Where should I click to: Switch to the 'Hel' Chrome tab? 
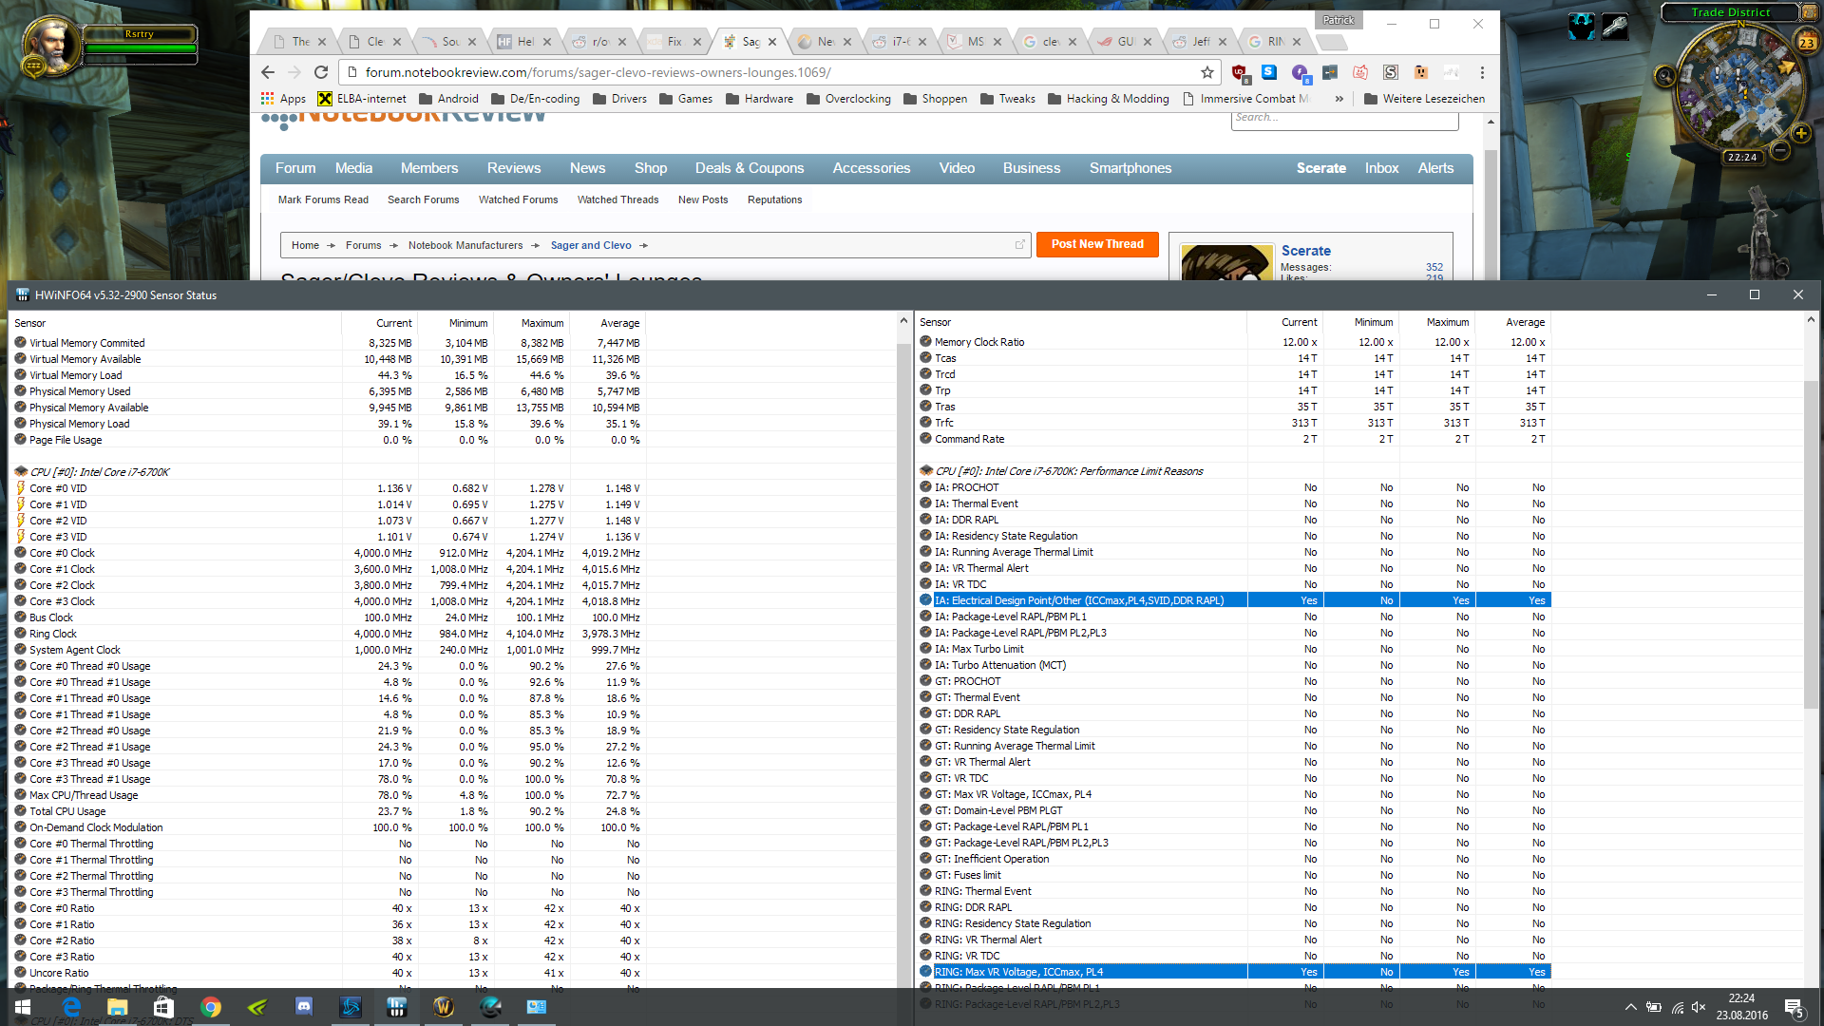(x=526, y=42)
